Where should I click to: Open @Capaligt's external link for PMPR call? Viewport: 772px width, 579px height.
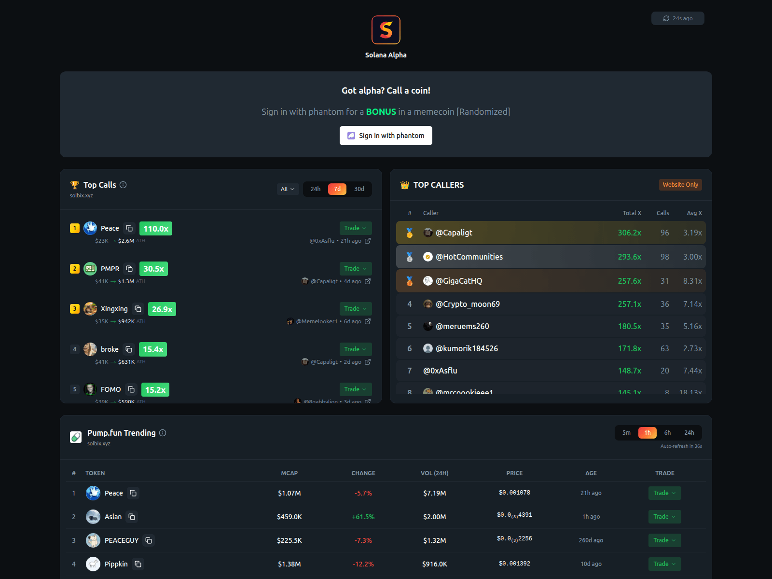tap(368, 281)
